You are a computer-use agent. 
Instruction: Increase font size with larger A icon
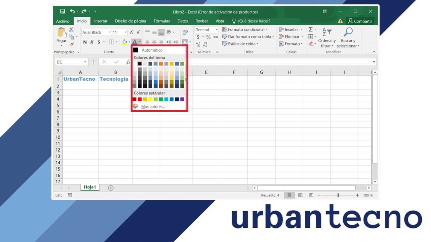tap(131, 32)
